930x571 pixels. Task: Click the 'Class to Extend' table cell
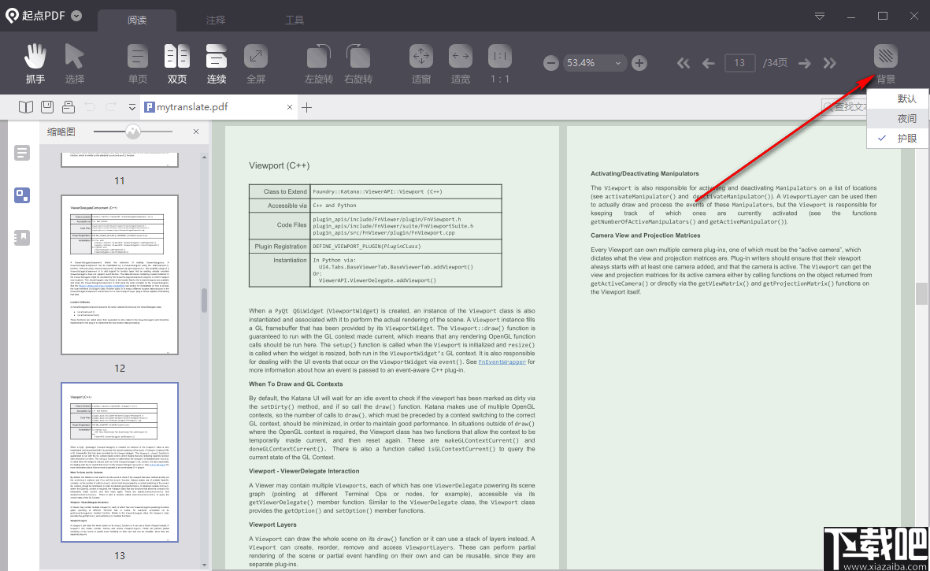pyautogui.click(x=280, y=191)
